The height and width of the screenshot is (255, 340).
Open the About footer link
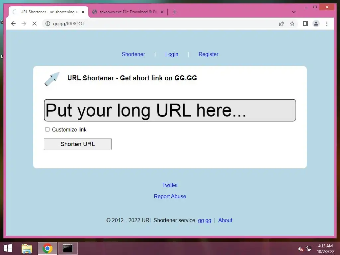(x=225, y=220)
